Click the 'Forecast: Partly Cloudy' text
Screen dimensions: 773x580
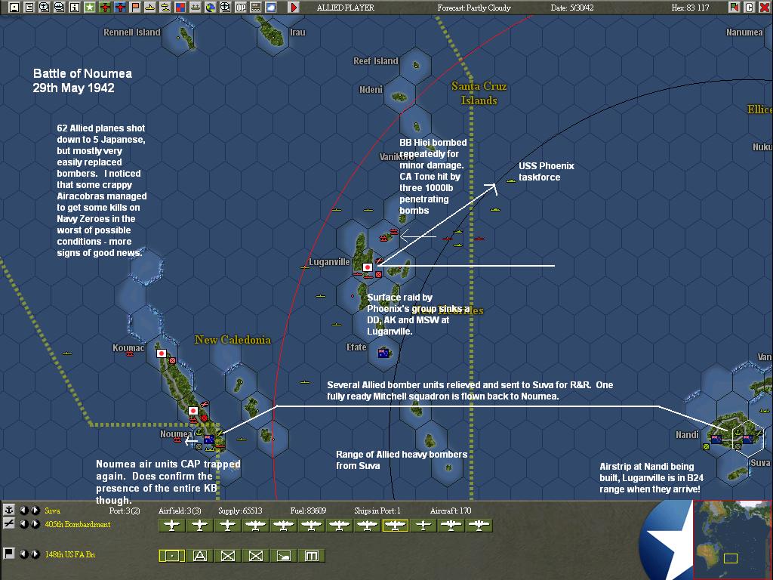[474, 8]
